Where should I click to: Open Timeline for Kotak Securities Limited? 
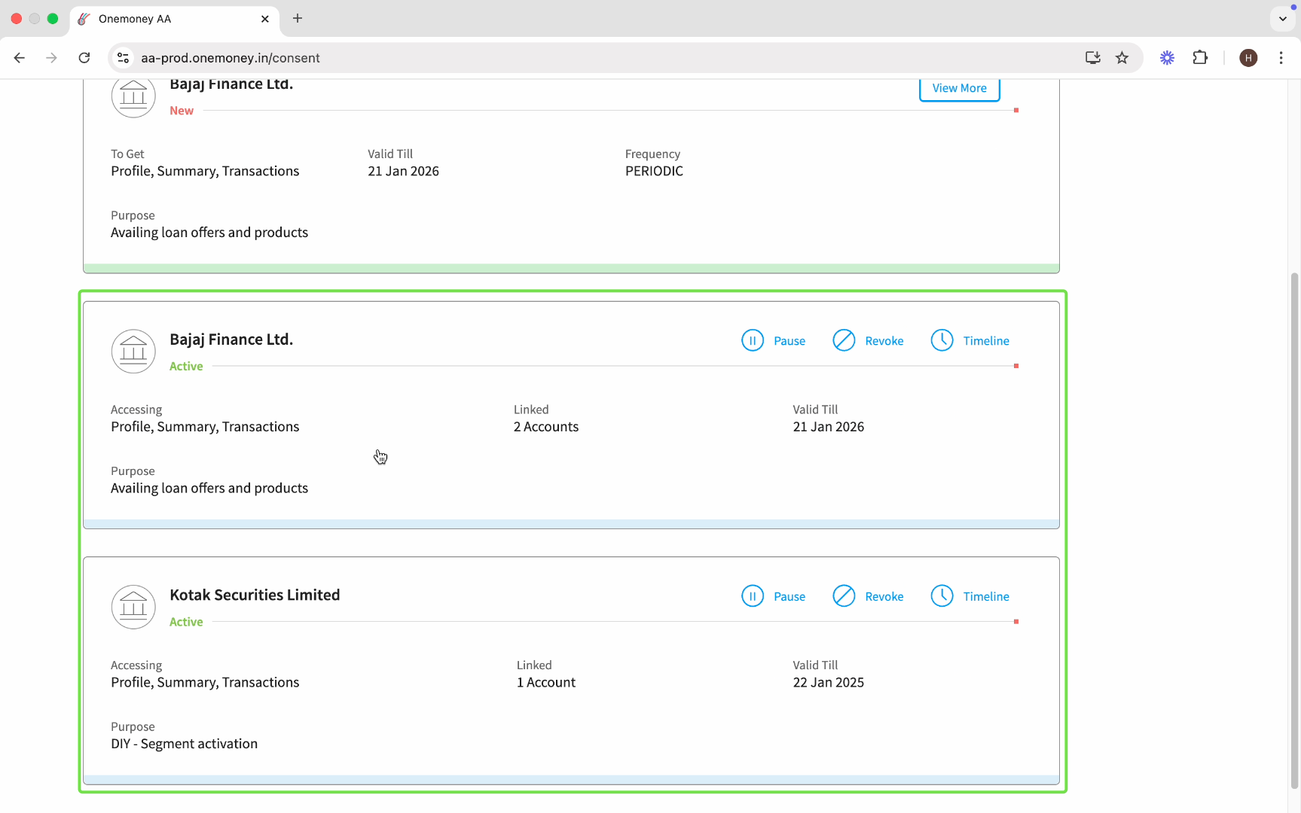pos(970,596)
